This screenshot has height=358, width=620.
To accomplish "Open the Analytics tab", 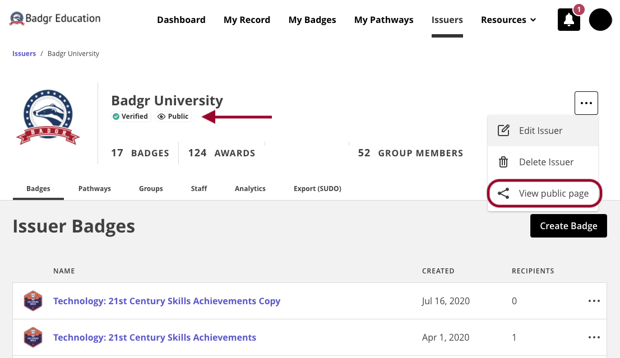I will tap(250, 189).
